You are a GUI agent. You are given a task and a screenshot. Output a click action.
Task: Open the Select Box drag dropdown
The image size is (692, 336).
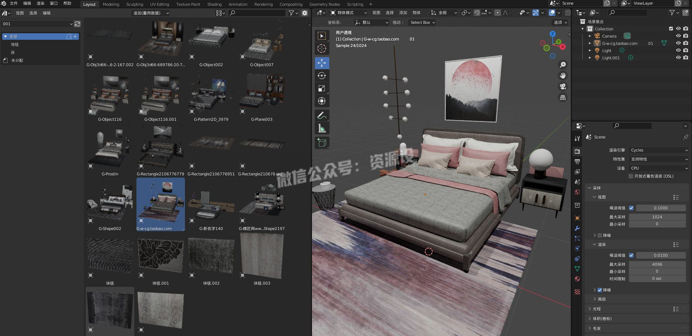coord(422,22)
